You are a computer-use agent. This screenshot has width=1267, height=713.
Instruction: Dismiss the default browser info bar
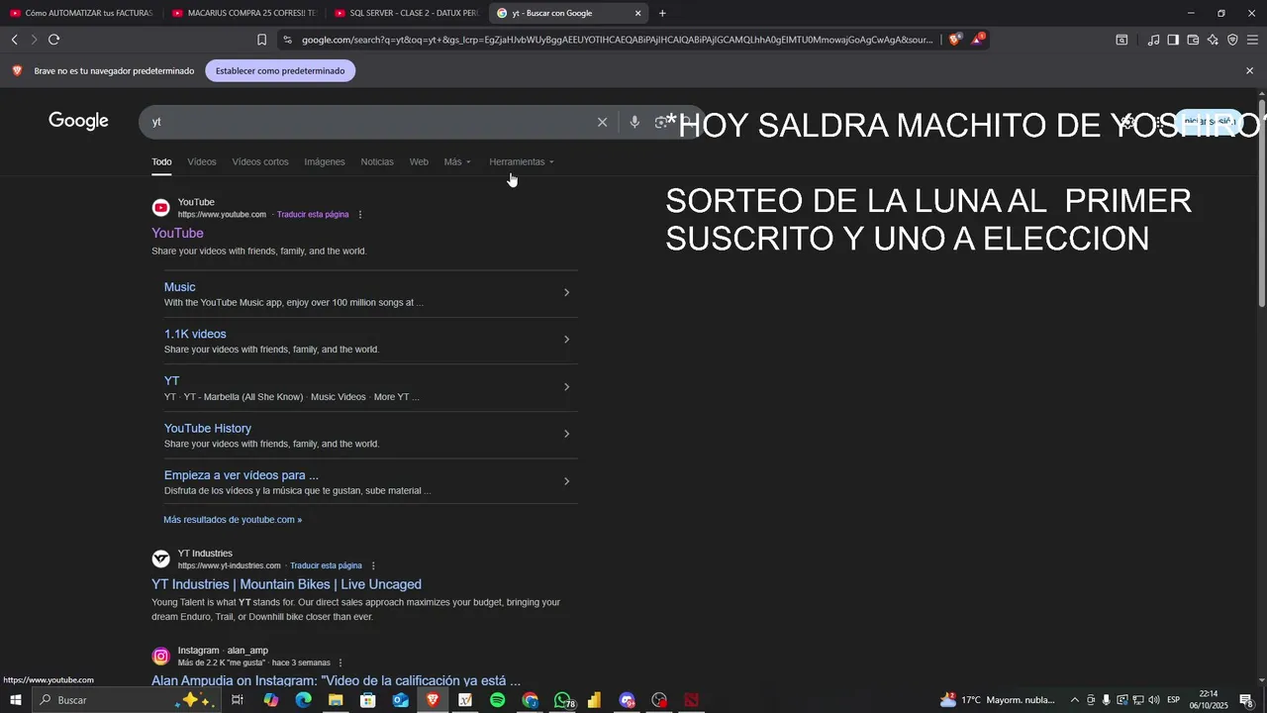(x=1249, y=71)
